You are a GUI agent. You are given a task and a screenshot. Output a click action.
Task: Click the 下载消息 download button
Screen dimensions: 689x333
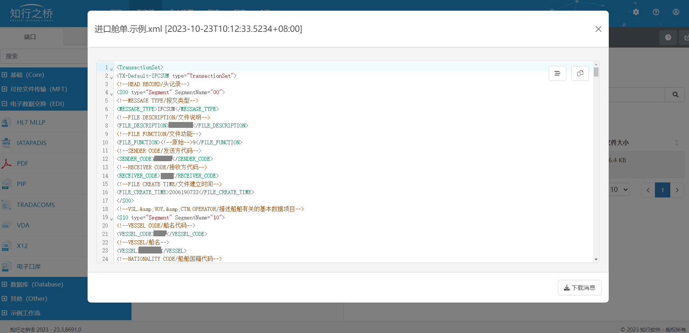coord(579,288)
